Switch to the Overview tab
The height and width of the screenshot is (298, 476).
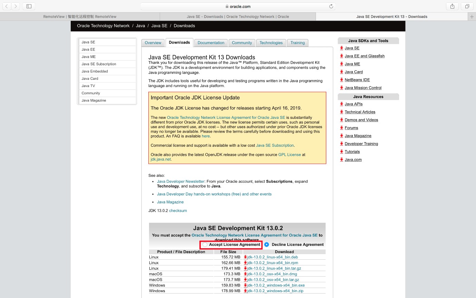tap(153, 43)
